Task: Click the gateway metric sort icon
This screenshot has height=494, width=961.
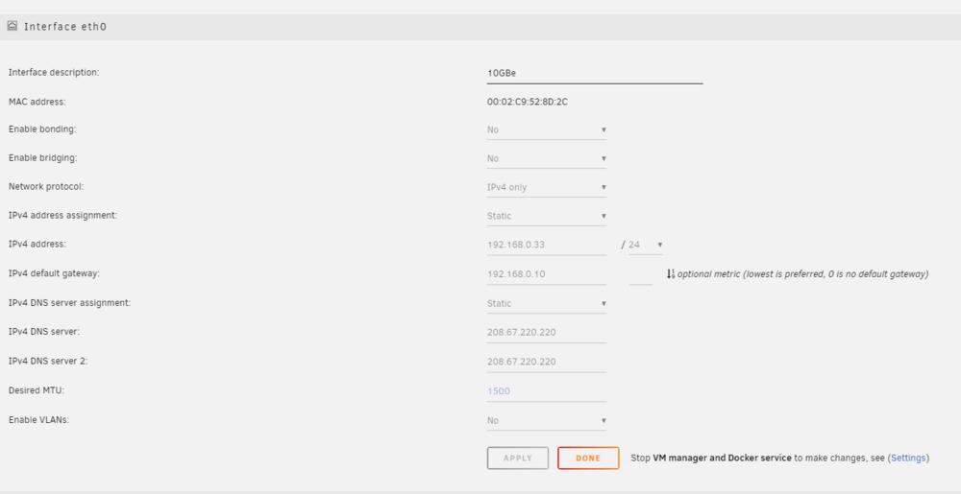Action: (x=671, y=274)
